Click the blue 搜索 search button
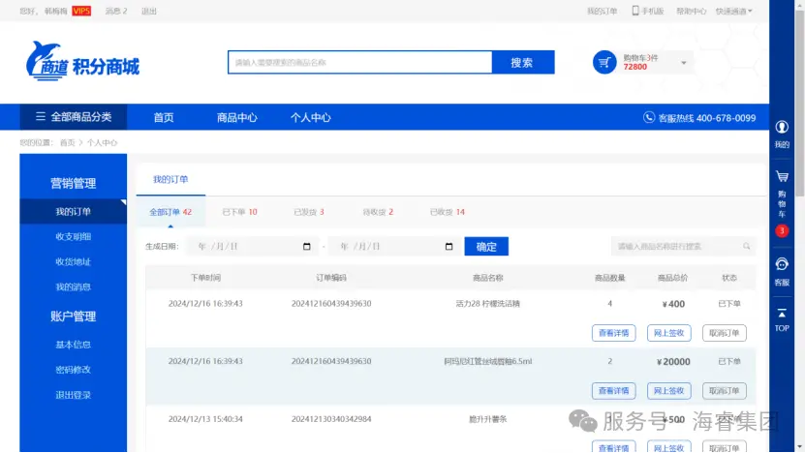This screenshot has width=805, height=453. [x=522, y=63]
